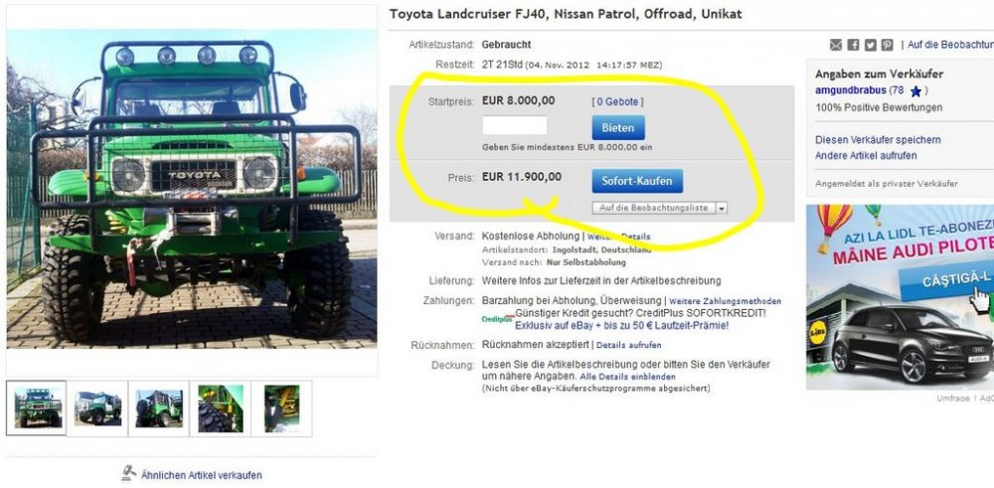Buy immediately with the Sofort-Kaufen button
Screen dimensions: 994x488
[x=637, y=181]
